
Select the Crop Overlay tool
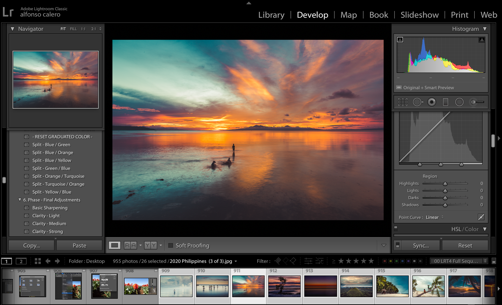403,102
